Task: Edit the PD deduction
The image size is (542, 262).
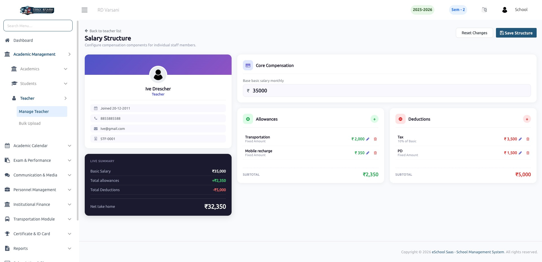Action: 520,153
